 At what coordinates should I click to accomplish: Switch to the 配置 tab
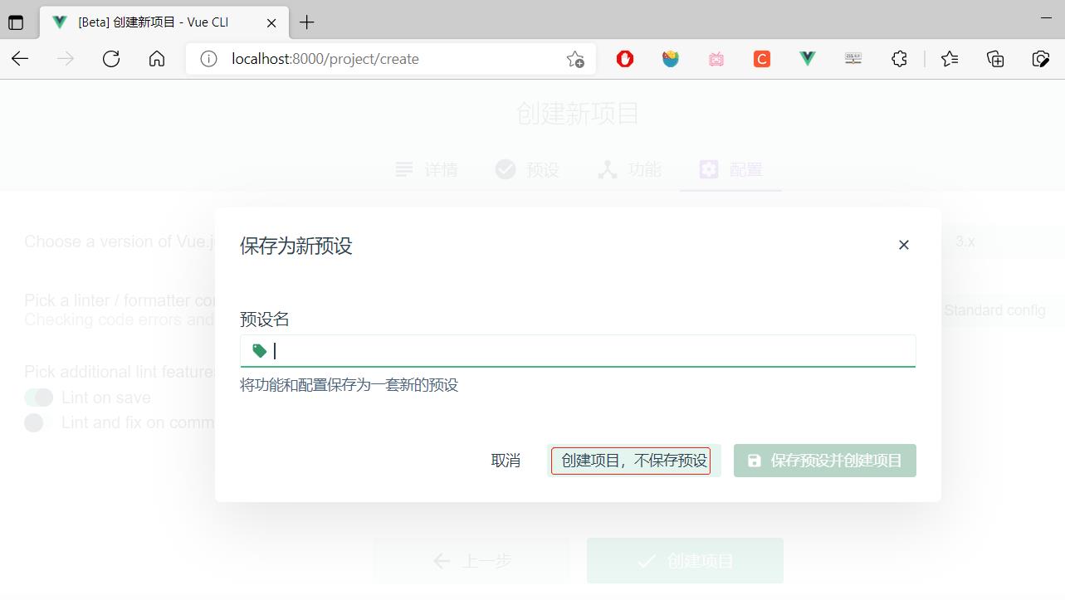(x=730, y=169)
